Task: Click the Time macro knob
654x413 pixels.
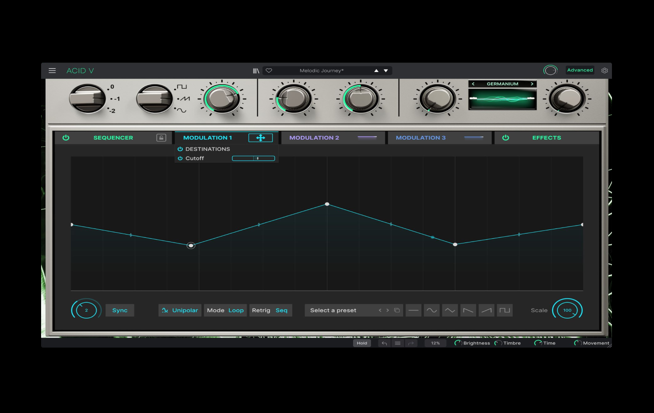Action: (538, 343)
